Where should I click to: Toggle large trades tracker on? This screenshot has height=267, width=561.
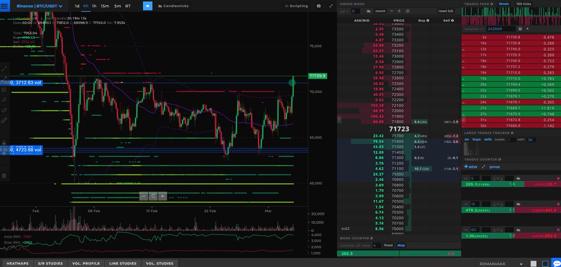(x=467, y=139)
